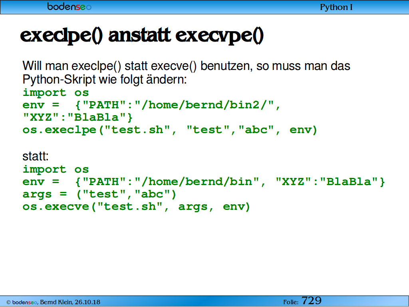This screenshot has width=409, height=307.
Task: Click the os.execlpe("test.sh"...) code line
Action: (x=170, y=130)
